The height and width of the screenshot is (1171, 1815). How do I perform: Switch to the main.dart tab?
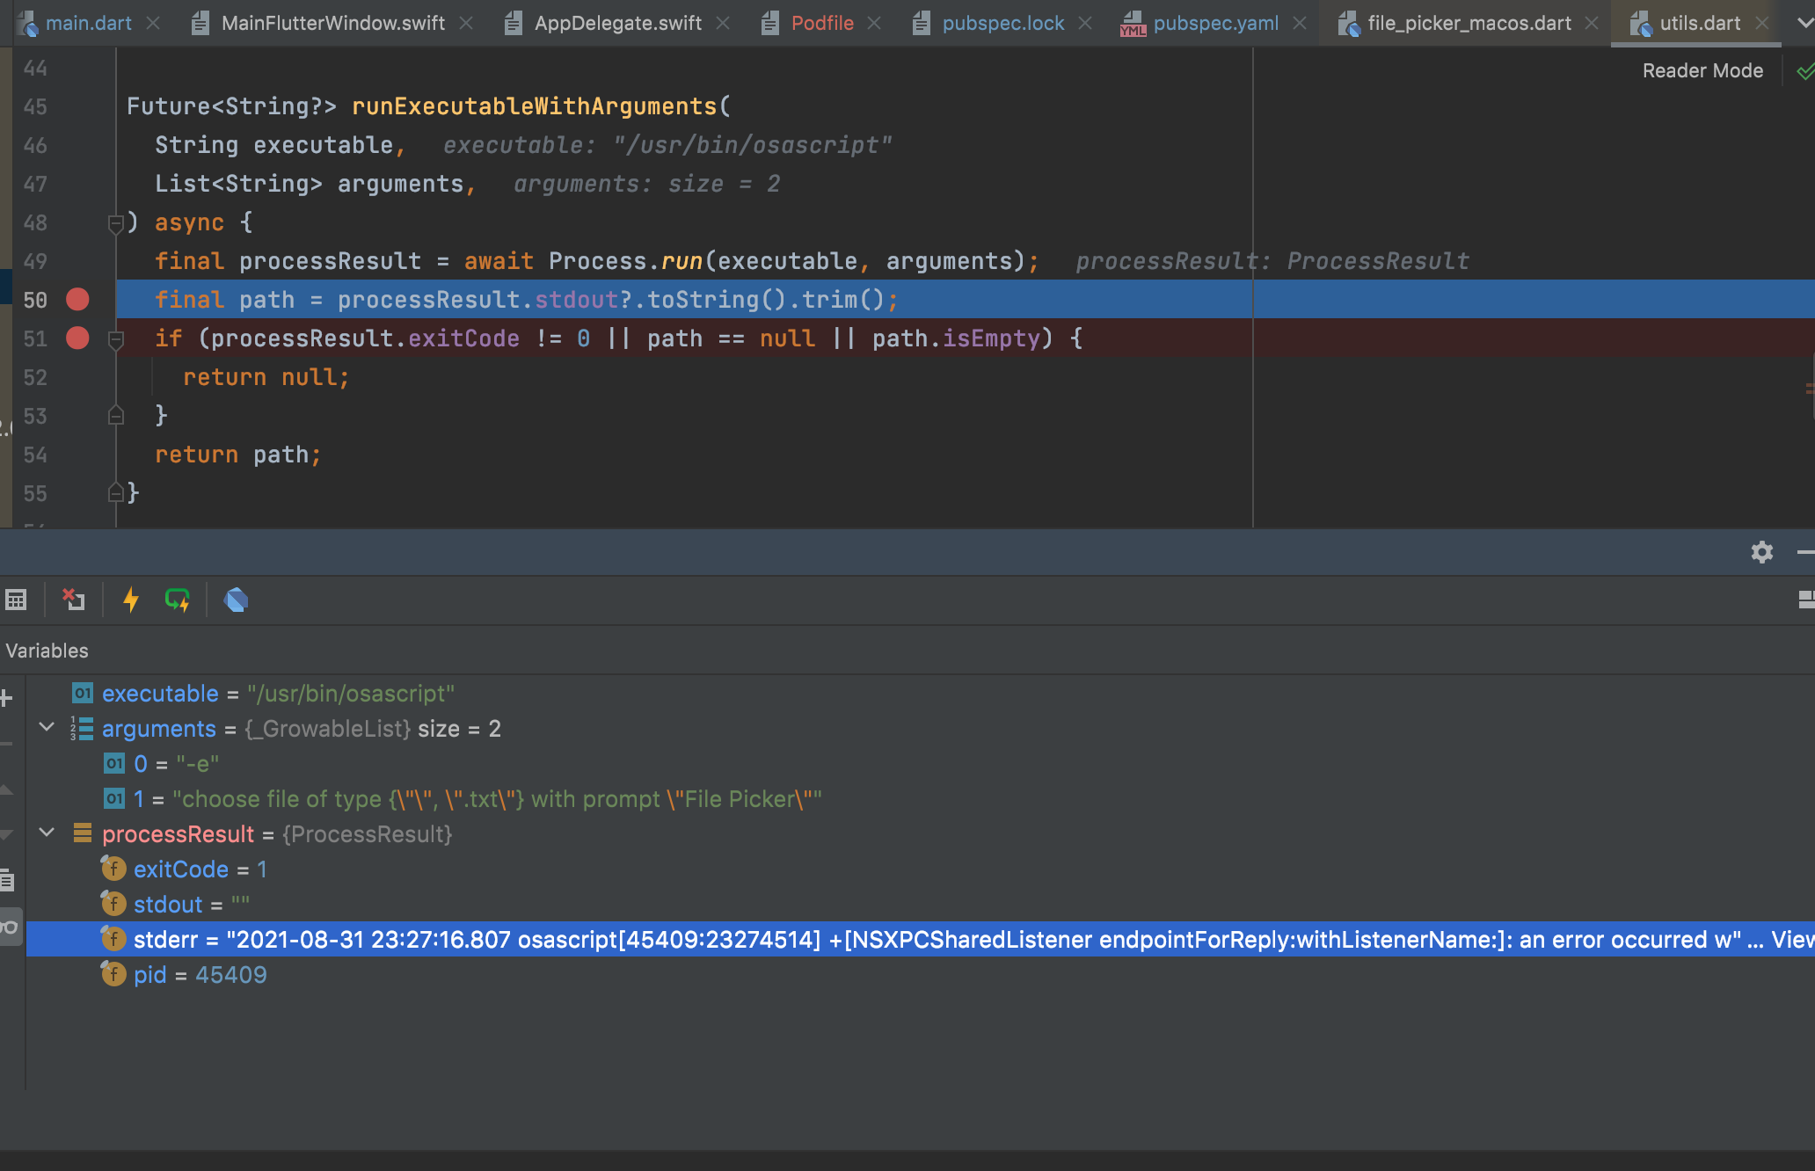tap(87, 22)
